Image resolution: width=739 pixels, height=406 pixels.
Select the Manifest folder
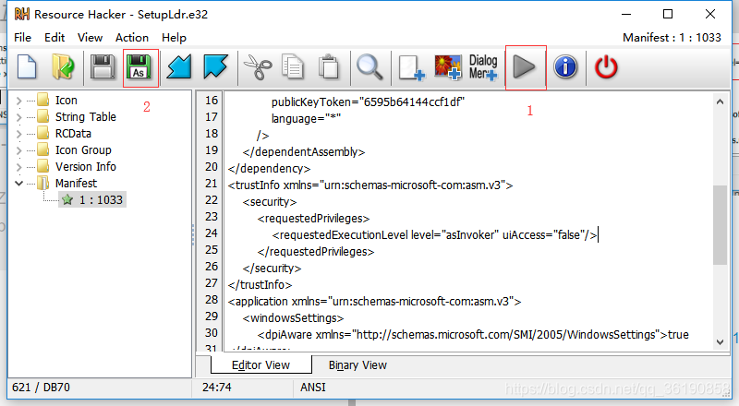pyautogui.click(x=76, y=183)
